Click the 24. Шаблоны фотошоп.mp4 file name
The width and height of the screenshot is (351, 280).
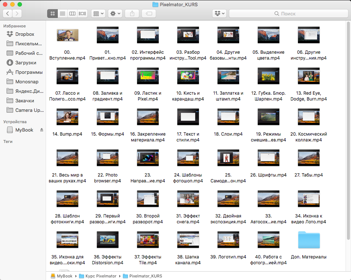(x=188, y=178)
